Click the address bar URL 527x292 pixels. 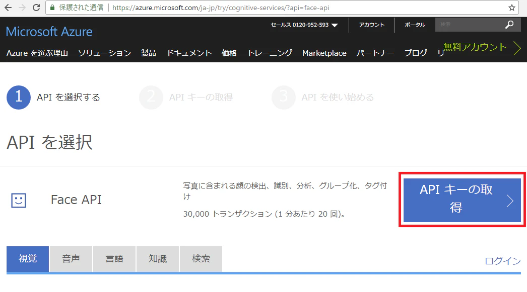point(221,8)
